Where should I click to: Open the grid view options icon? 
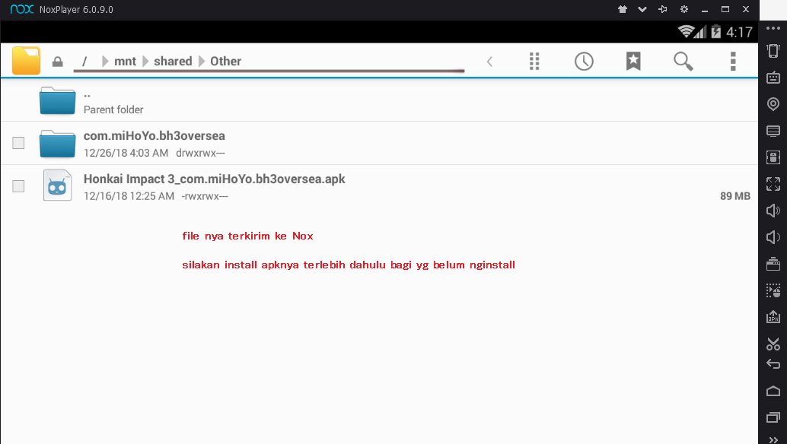(x=534, y=61)
